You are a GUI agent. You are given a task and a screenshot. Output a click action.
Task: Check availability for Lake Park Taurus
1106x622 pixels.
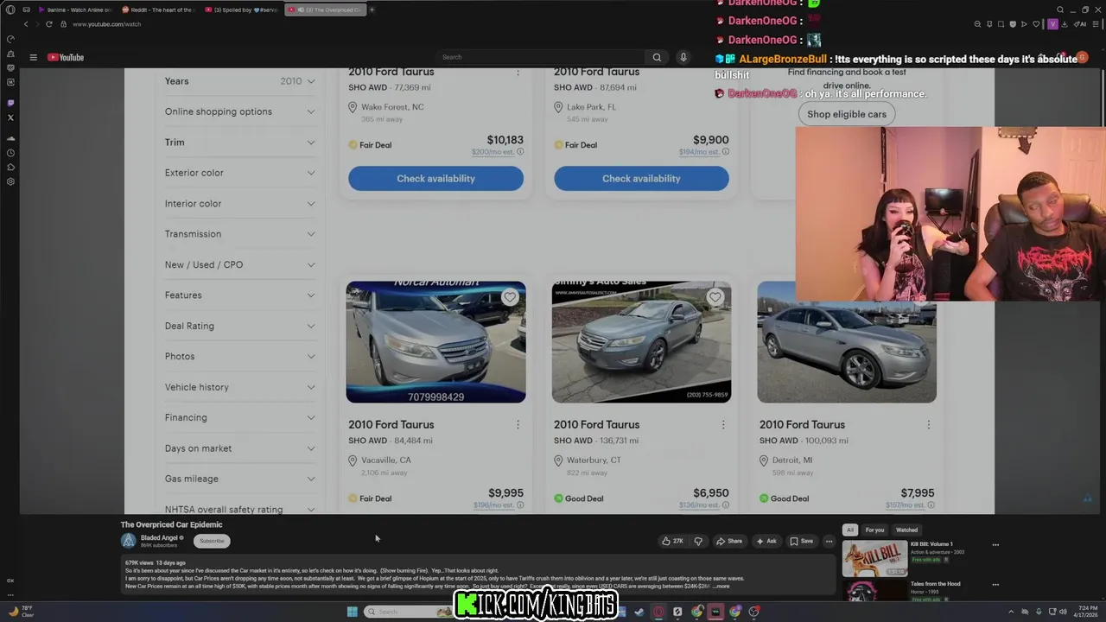click(641, 179)
